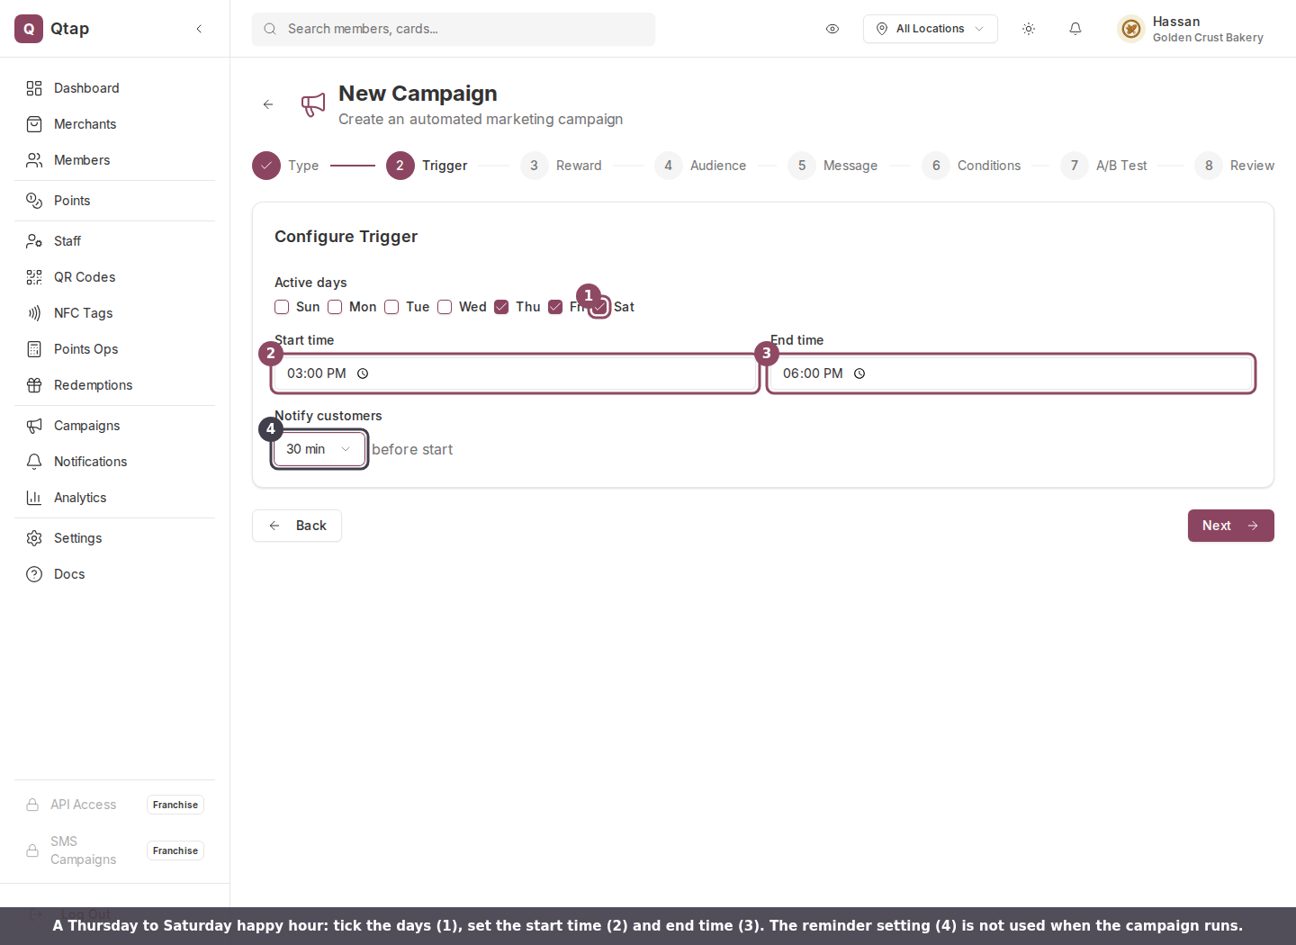Screen dimensions: 1296x945
Task: Click the Franchise badge next to API Access
Action: [175, 805]
